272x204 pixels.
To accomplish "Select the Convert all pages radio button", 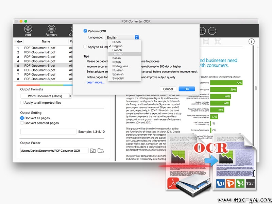I will pos(22,118).
